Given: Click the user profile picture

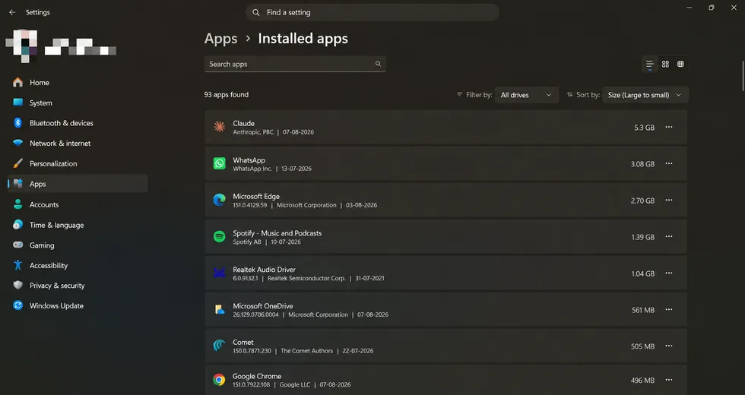Looking at the screenshot, I should (x=22, y=46).
